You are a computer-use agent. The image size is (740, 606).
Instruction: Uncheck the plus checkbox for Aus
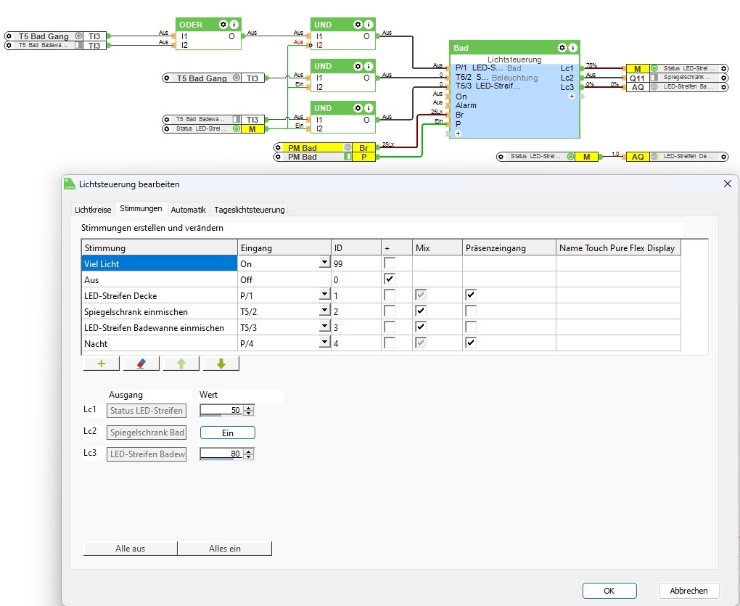pos(390,279)
